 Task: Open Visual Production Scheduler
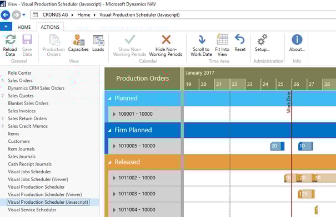(36, 187)
